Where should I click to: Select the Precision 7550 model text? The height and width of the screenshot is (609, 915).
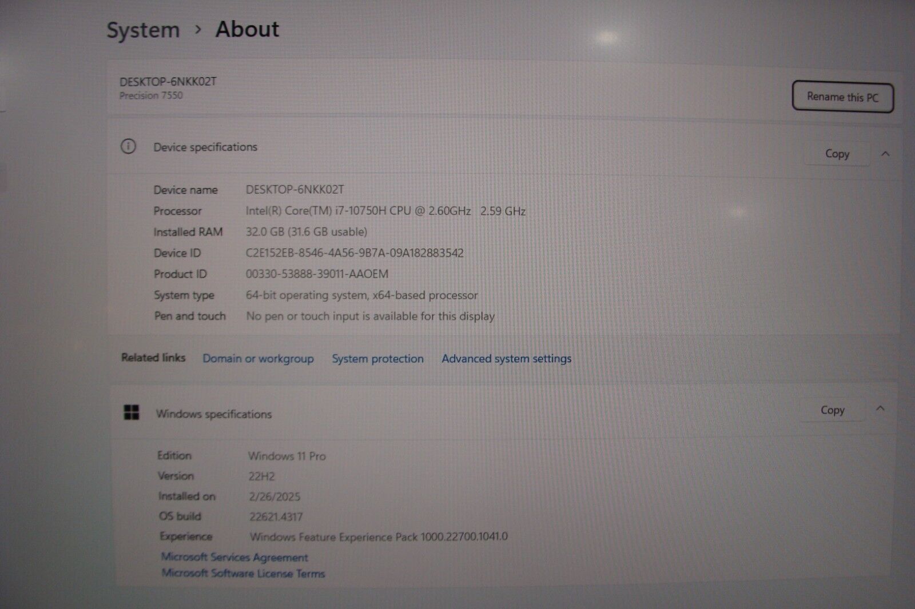pyautogui.click(x=151, y=95)
